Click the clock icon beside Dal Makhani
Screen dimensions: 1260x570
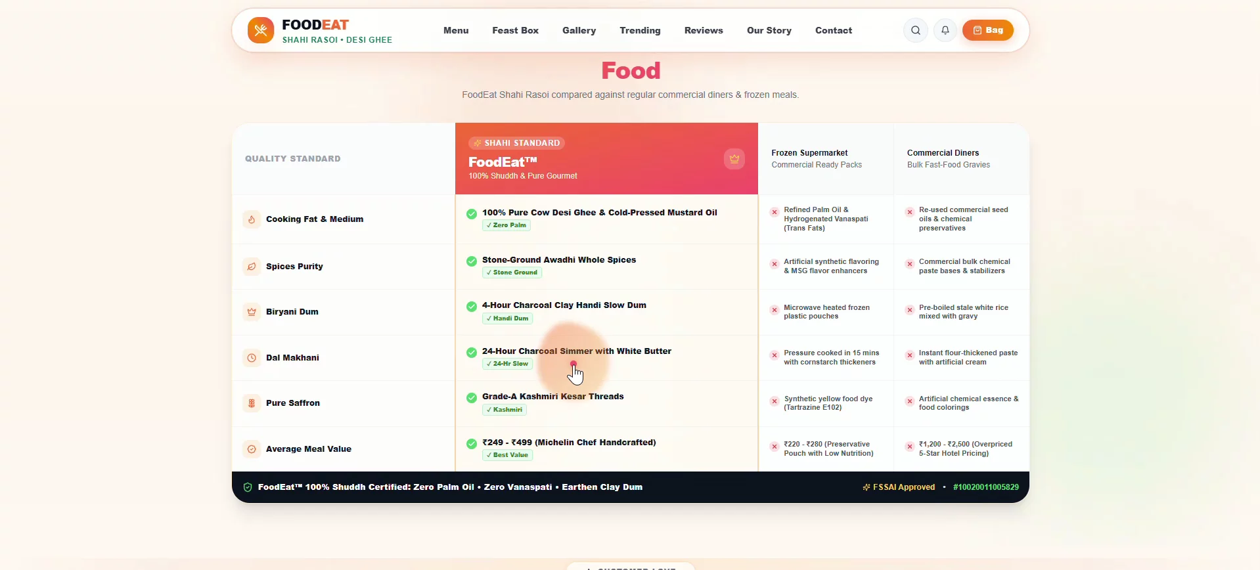[x=252, y=358]
